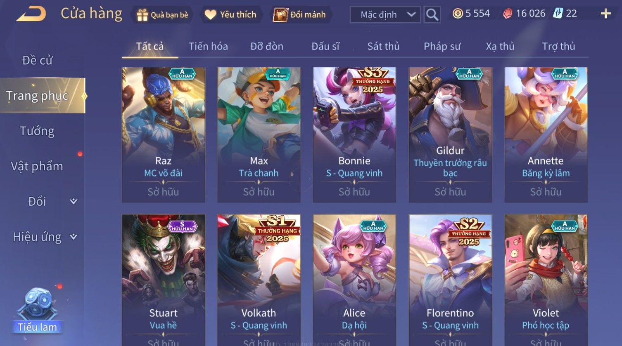This screenshot has height=346, width=622.
Task: Switch to the Sát thủ tab
Action: [383, 46]
